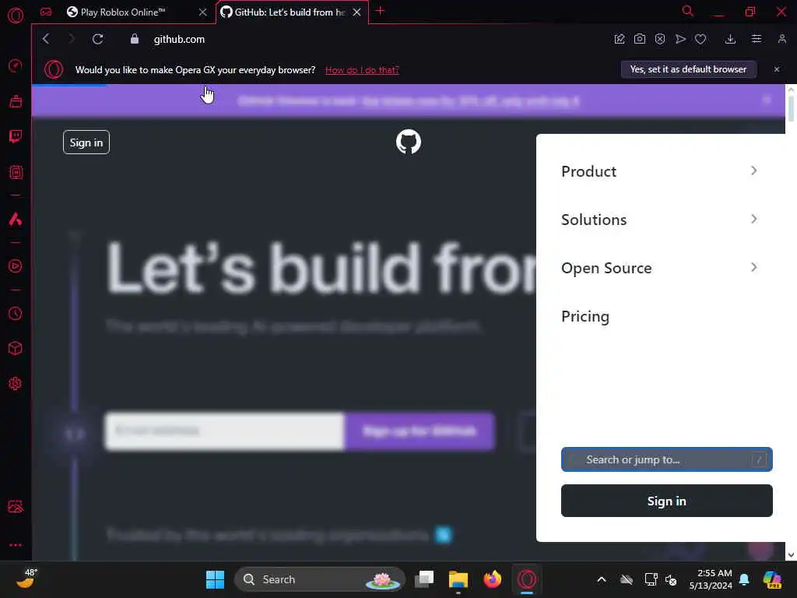Open Settings gear in Opera sidebar
The height and width of the screenshot is (598, 797).
point(16,383)
